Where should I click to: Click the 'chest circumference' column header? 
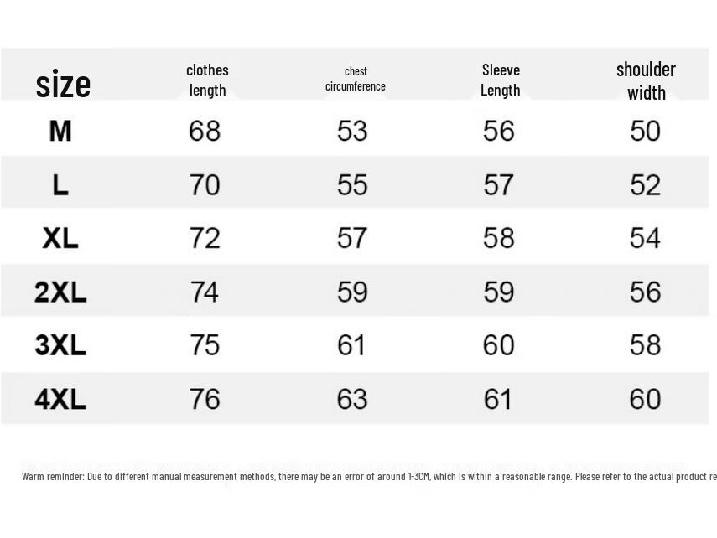point(356,79)
